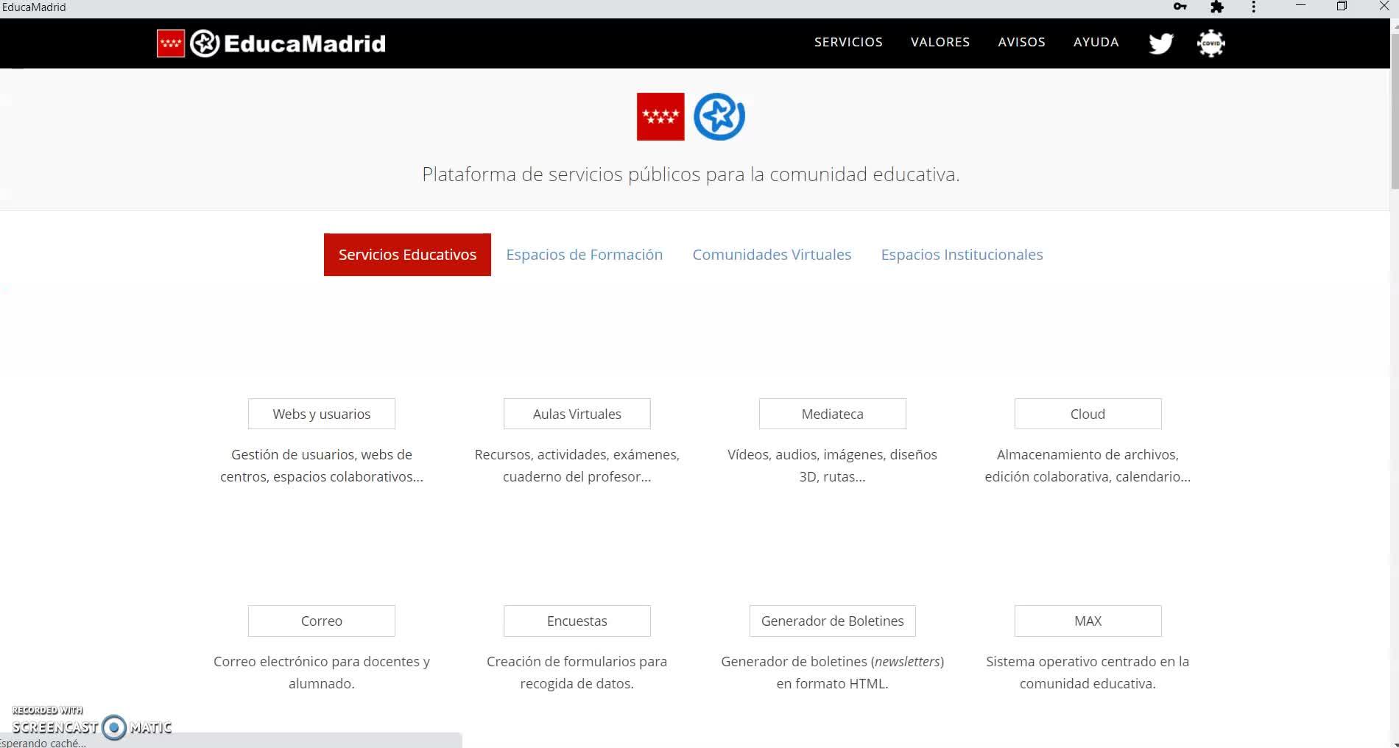Screen dimensions: 1399x748
Task: Switch to Comunidades Virtuales tab
Action: pos(772,255)
